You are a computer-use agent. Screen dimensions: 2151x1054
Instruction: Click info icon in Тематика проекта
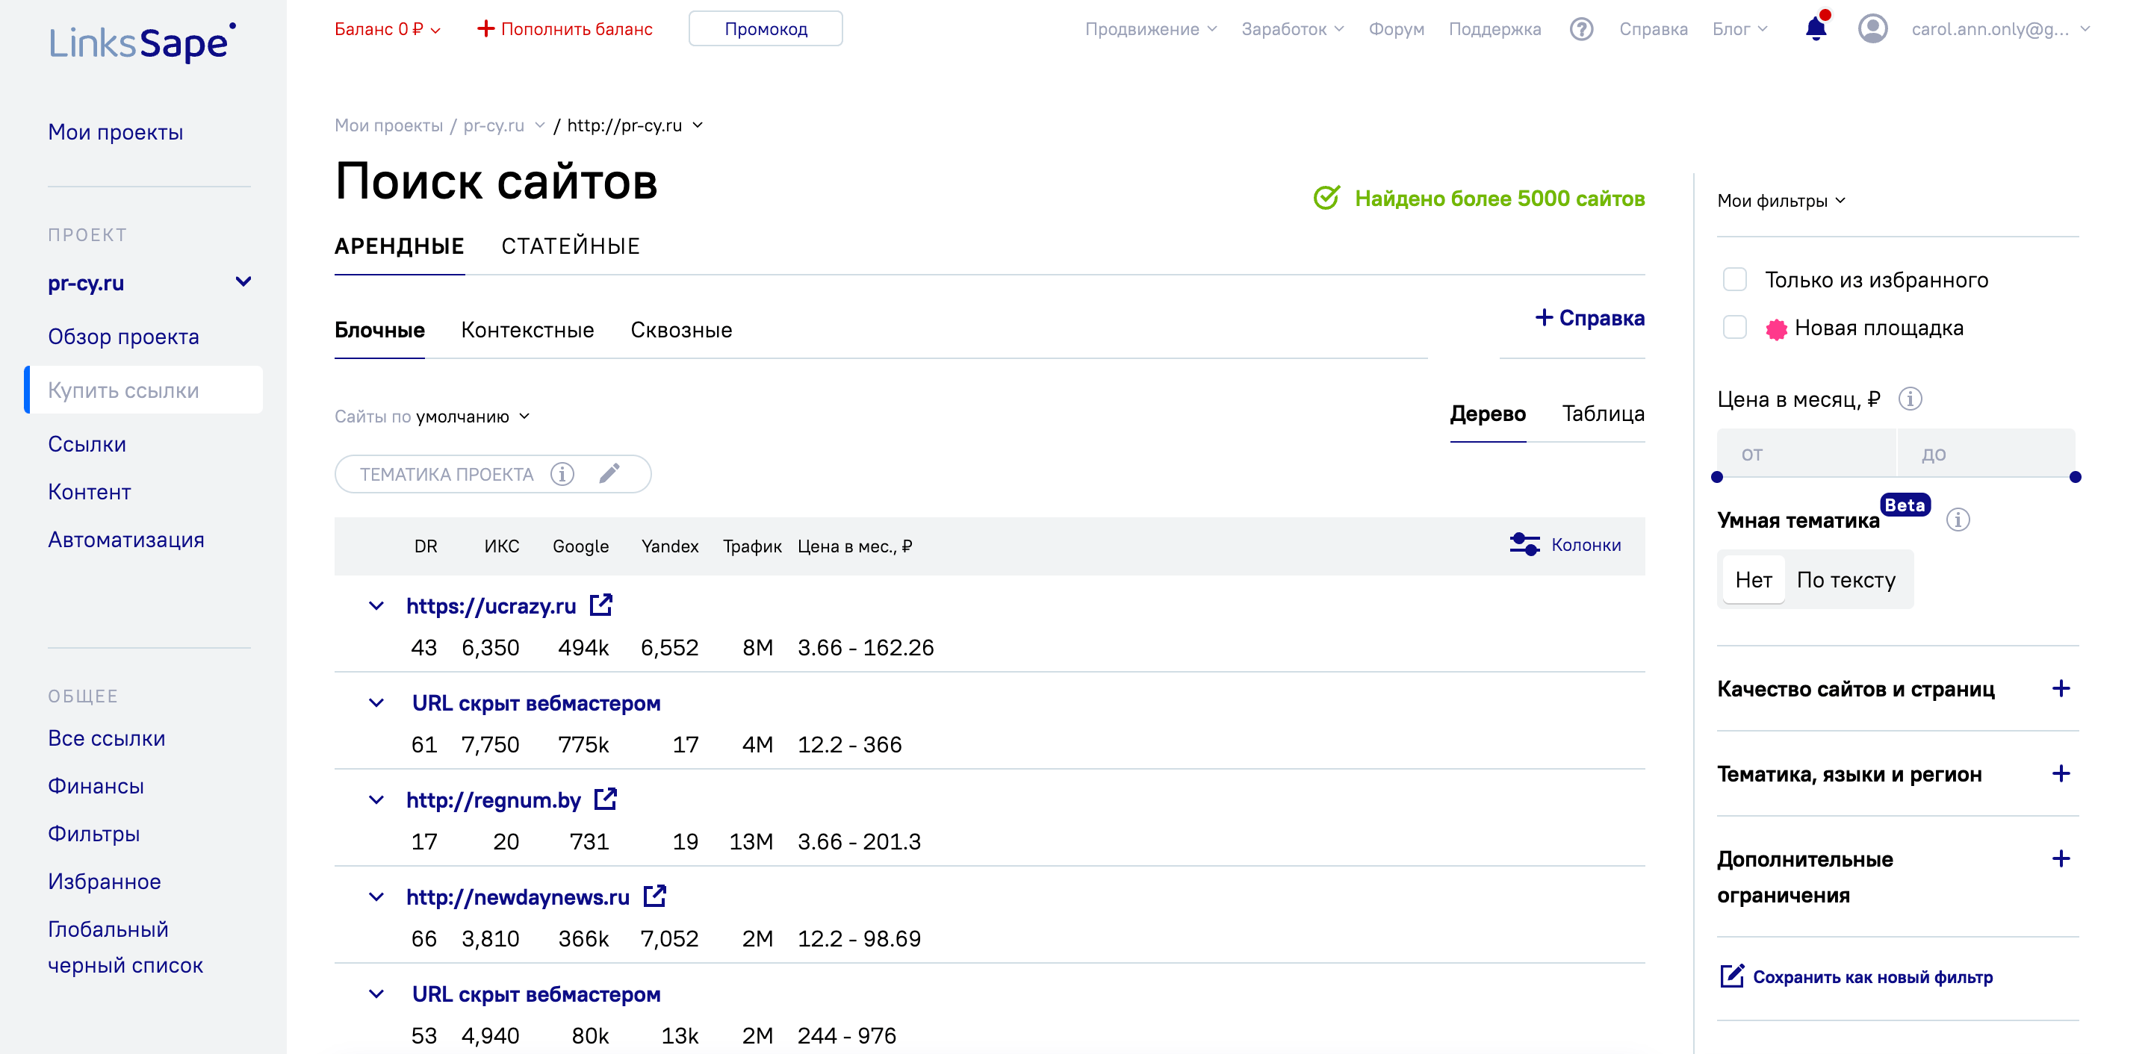point(562,474)
